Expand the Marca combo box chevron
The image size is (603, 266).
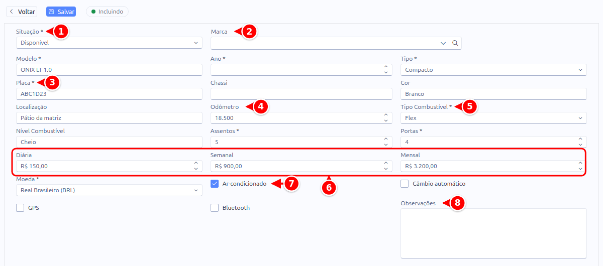[443, 43]
